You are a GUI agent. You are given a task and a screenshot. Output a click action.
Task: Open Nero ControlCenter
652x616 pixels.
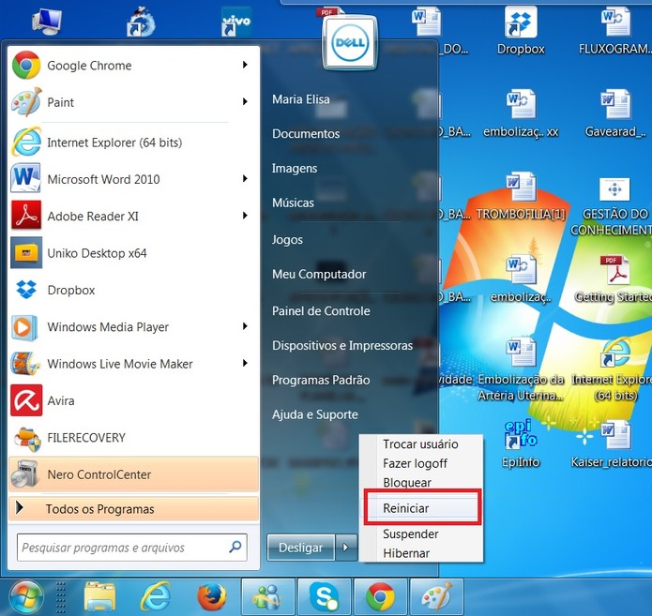pyautogui.click(x=133, y=474)
